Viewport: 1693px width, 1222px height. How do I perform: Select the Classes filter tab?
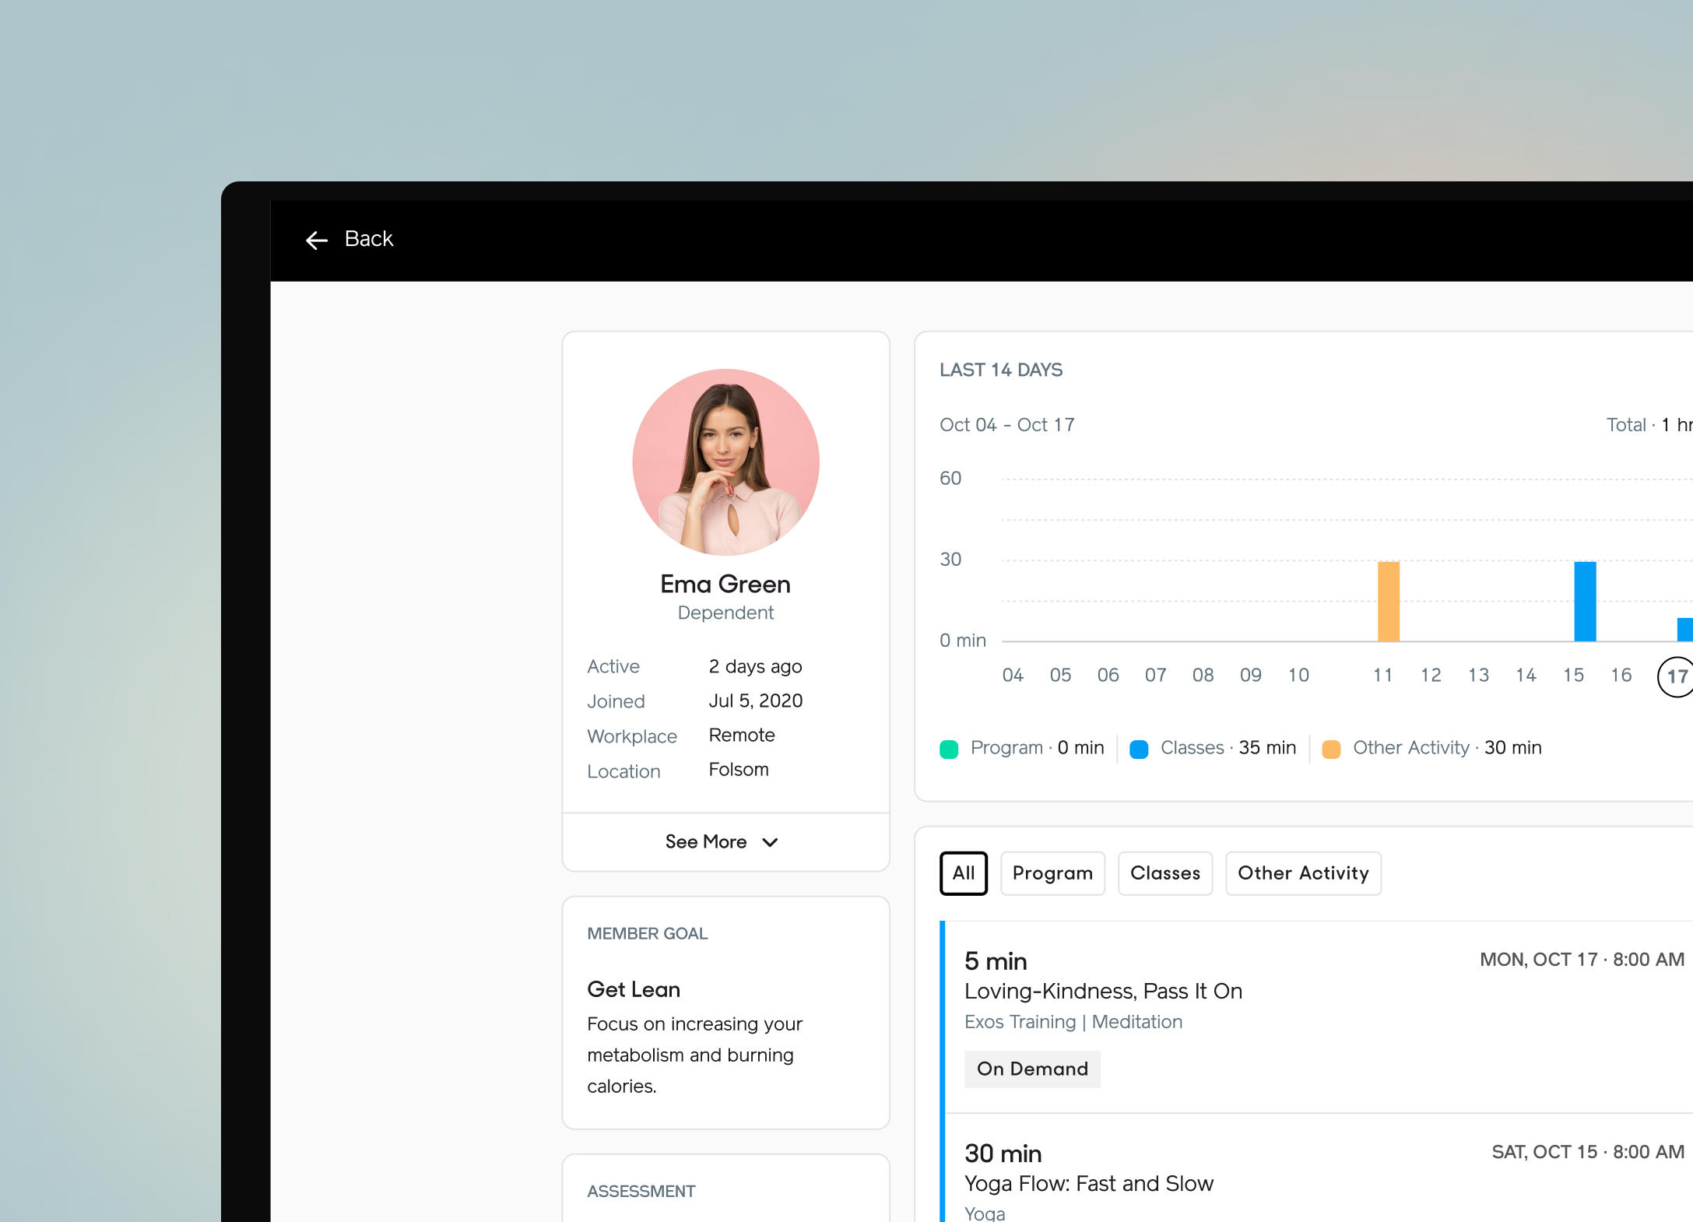pos(1165,873)
